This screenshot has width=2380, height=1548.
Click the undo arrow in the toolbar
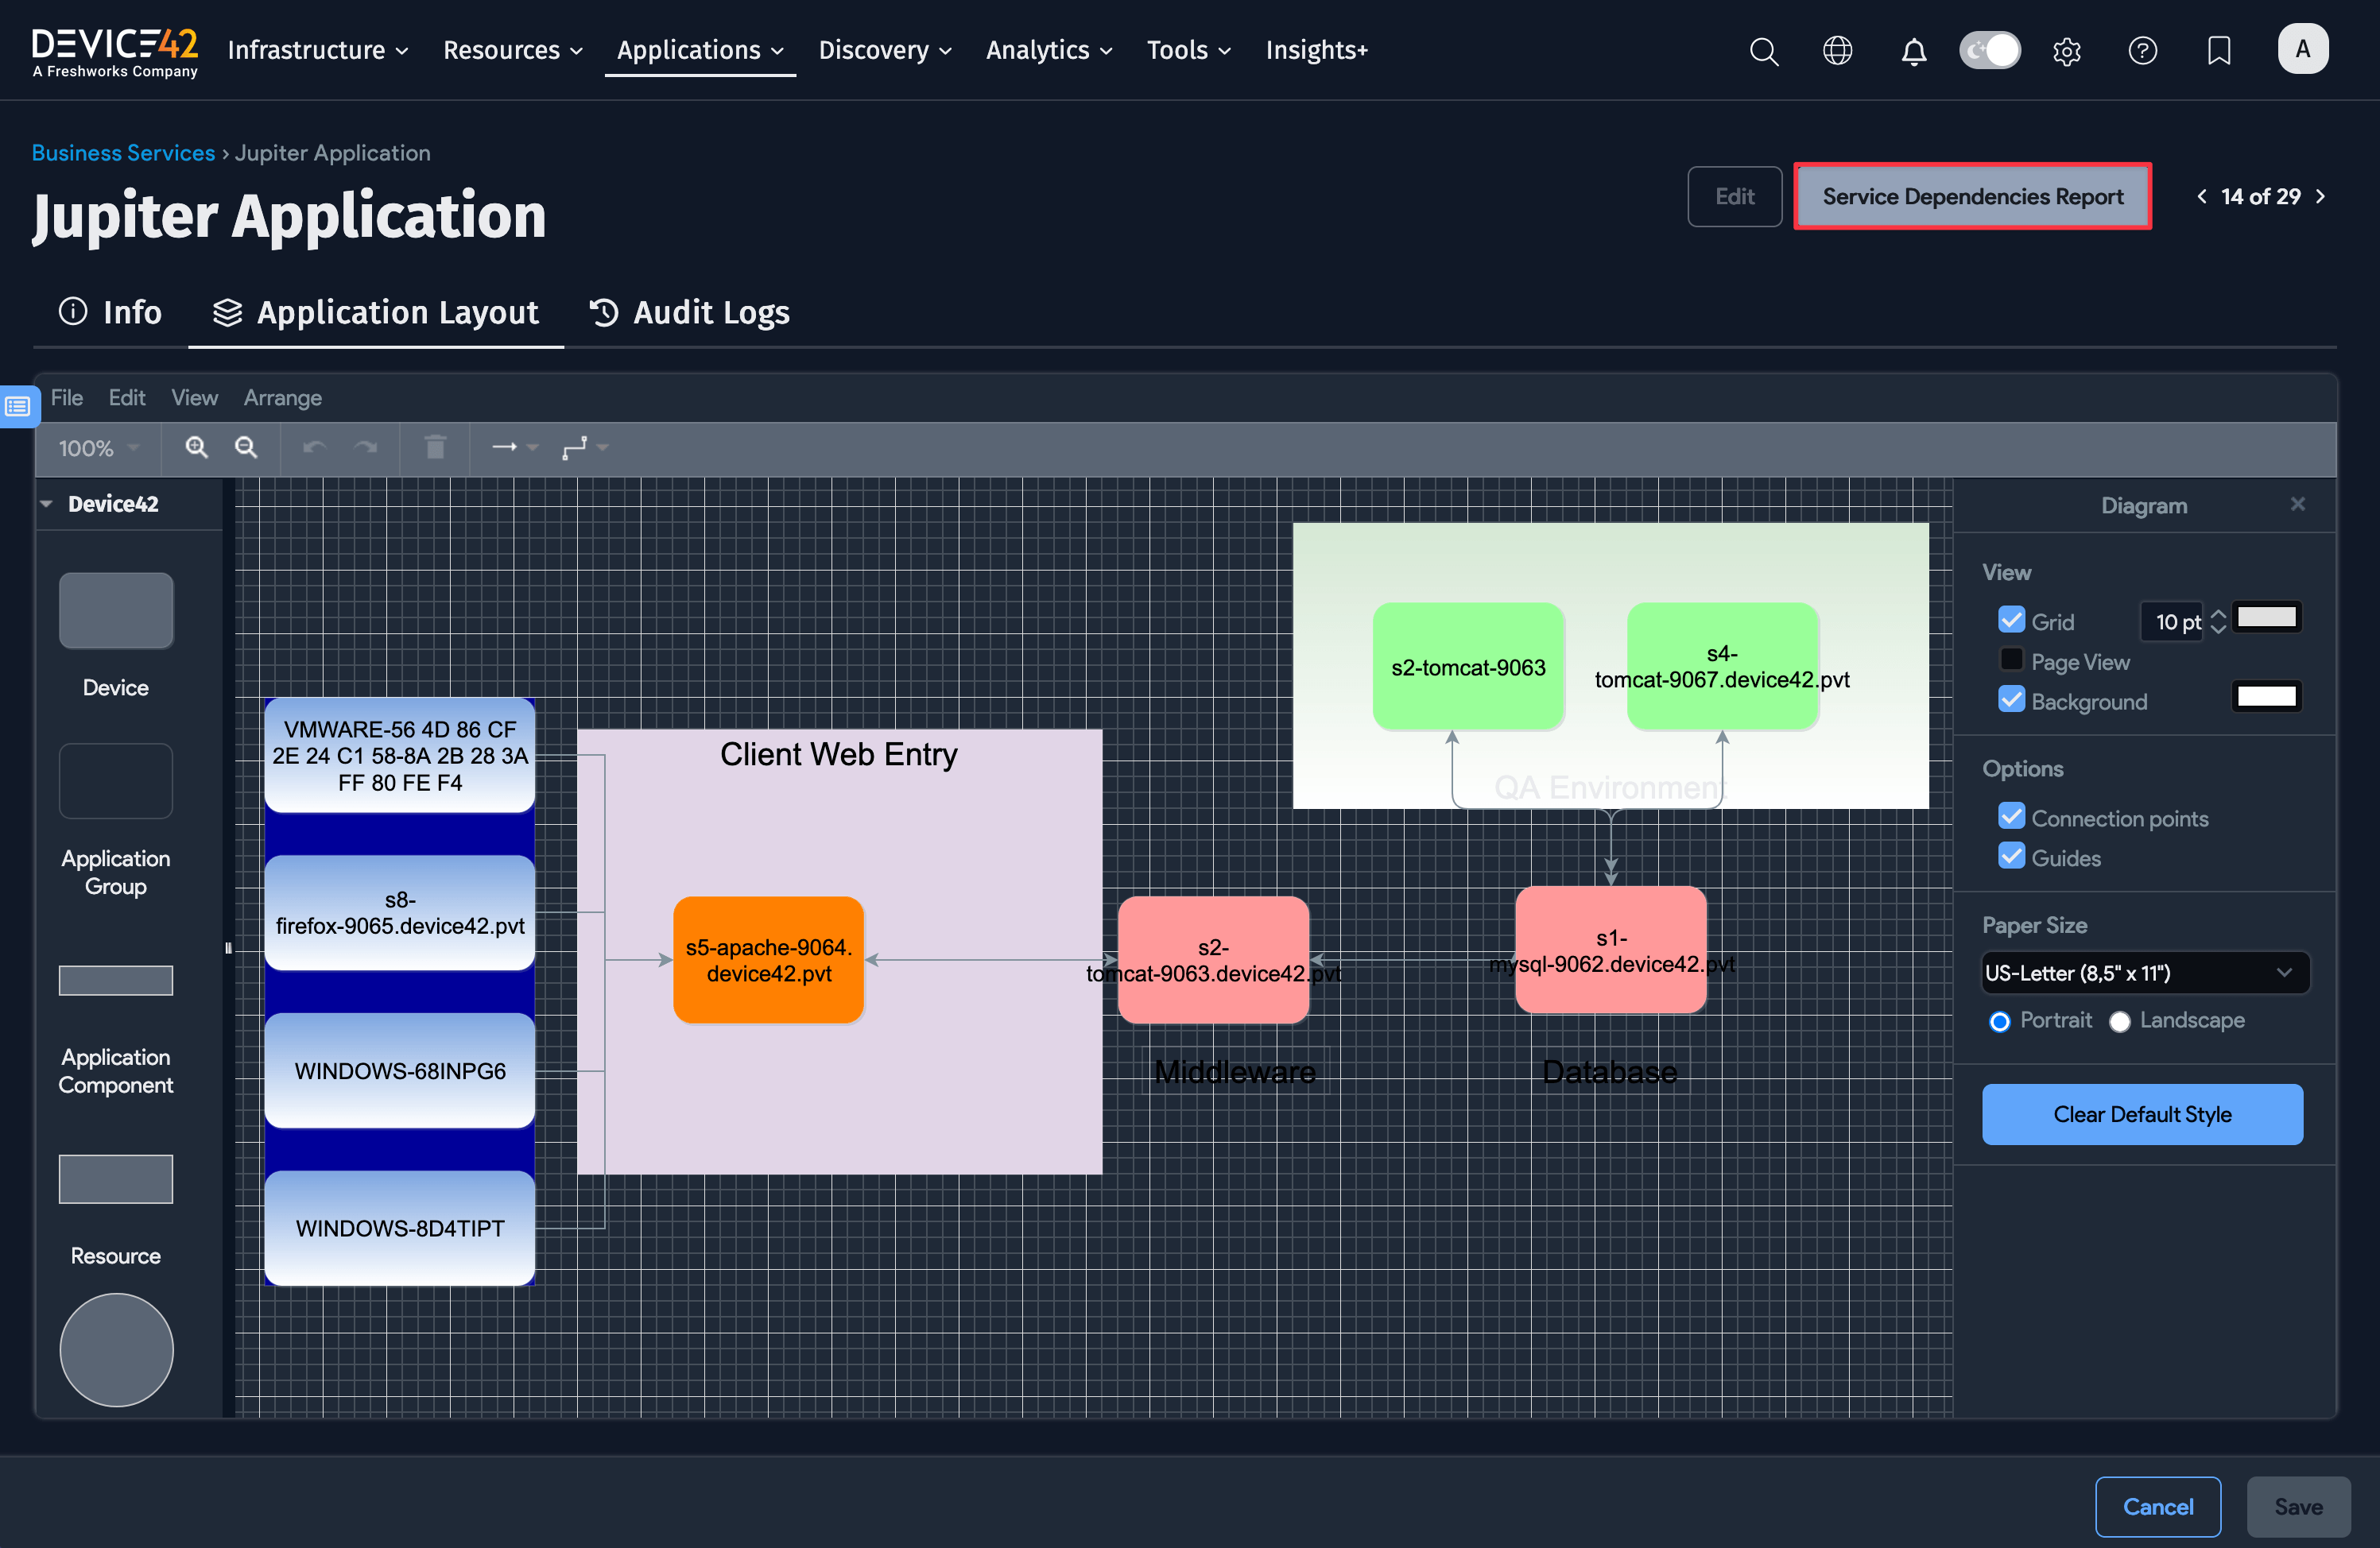(x=313, y=447)
